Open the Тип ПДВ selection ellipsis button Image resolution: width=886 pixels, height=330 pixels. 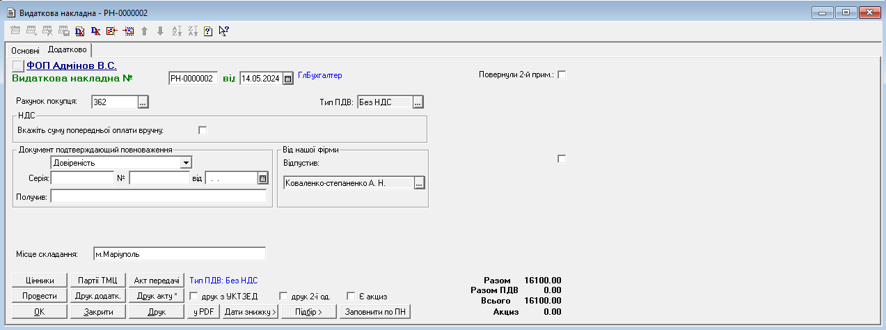click(x=418, y=102)
